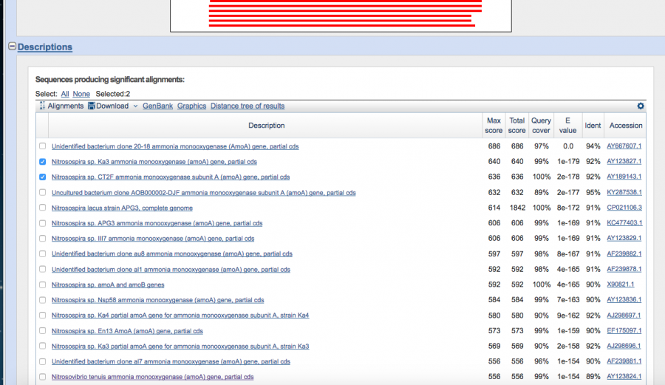Check Nitrosospira sp. amoA and amoB checkbox
This screenshot has height=385, width=665.
pos(42,285)
